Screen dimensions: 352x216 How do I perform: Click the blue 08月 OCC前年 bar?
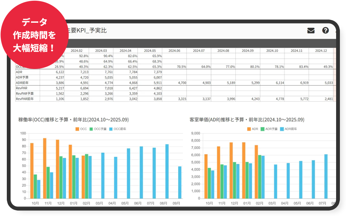167,172
